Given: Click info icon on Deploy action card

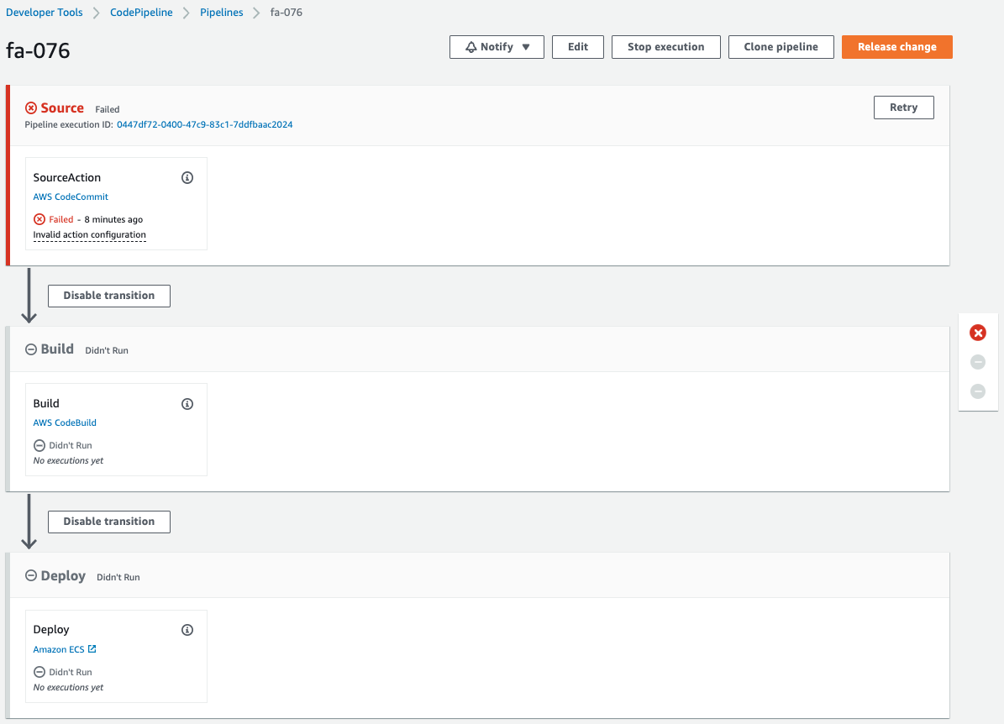Looking at the screenshot, I should (x=187, y=630).
